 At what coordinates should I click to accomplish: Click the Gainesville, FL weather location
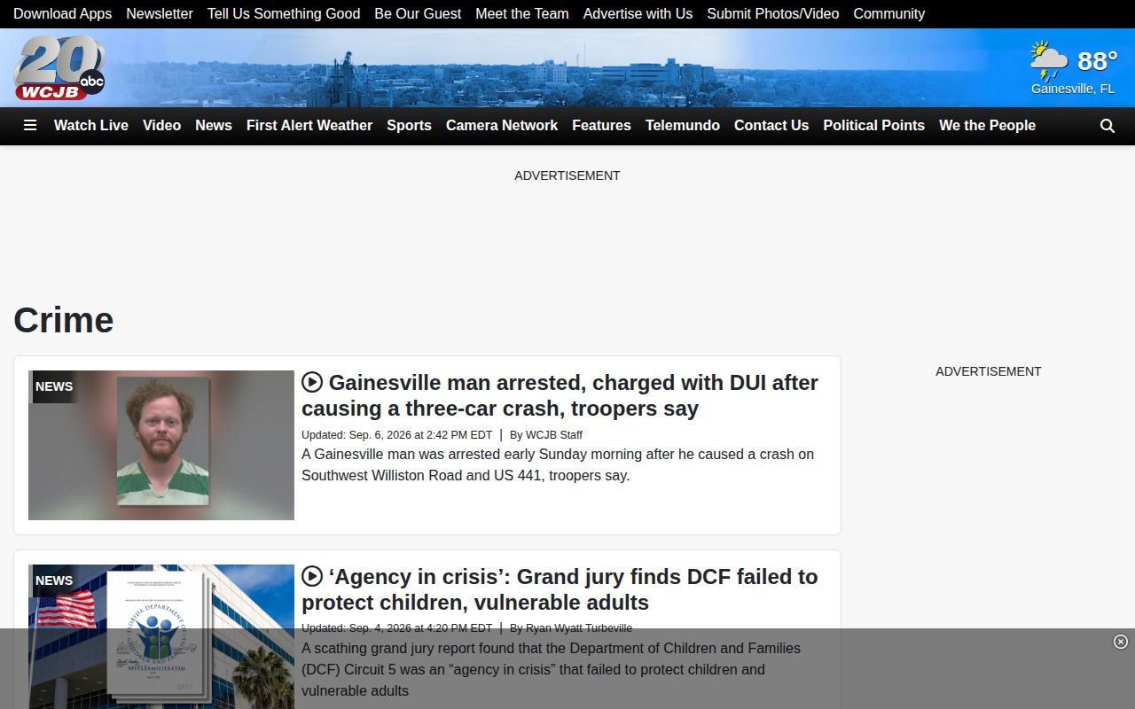1073,89
